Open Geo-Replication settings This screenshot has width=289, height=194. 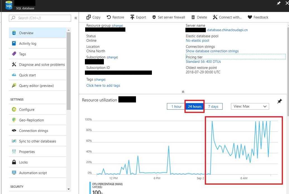pos(38,120)
